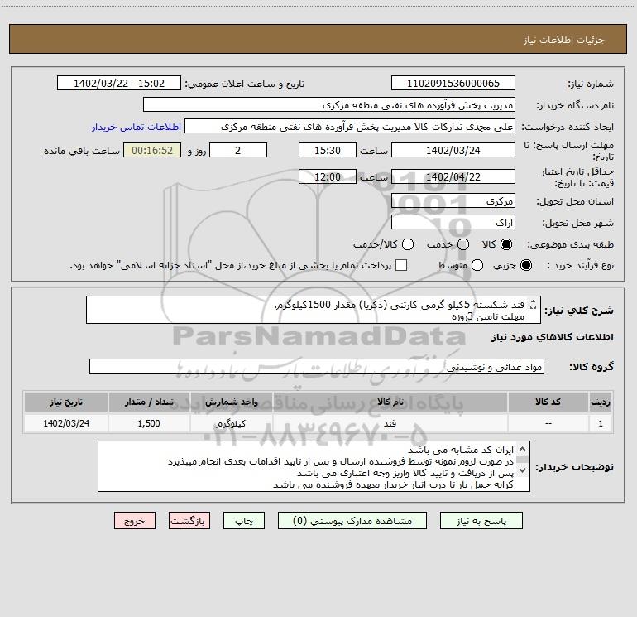Select the جزیی purchase type radio

(x=525, y=265)
